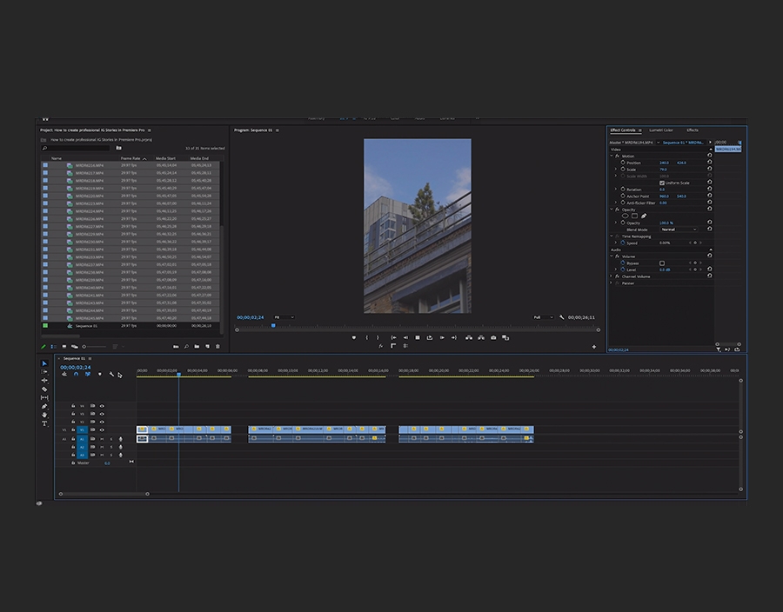
Task: Expand the Channel Volume effect
Action: click(x=612, y=276)
